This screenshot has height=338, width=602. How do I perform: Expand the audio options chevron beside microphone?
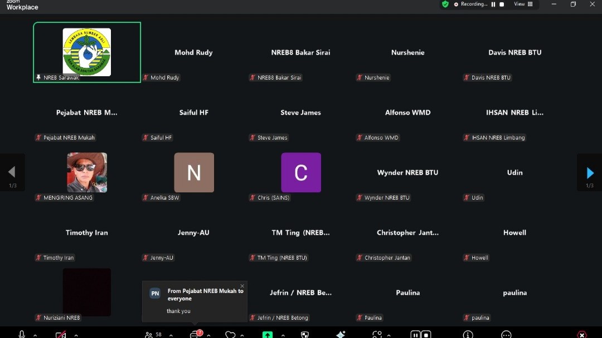click(35, 335)
